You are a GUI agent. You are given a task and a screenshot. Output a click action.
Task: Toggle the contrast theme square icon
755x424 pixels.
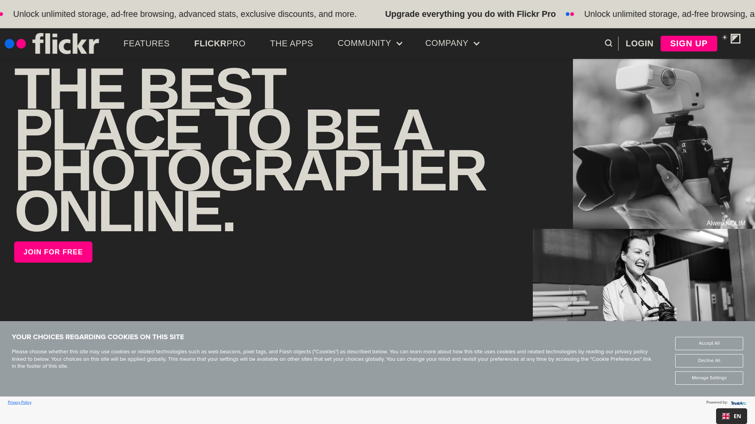(x=735, y=39)
